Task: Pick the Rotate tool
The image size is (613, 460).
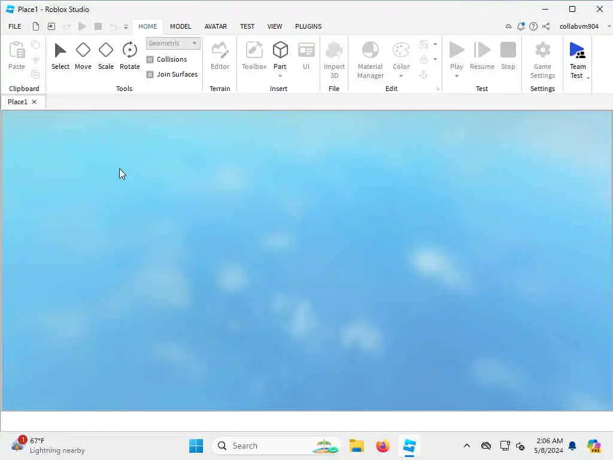Action: [129, 56]
